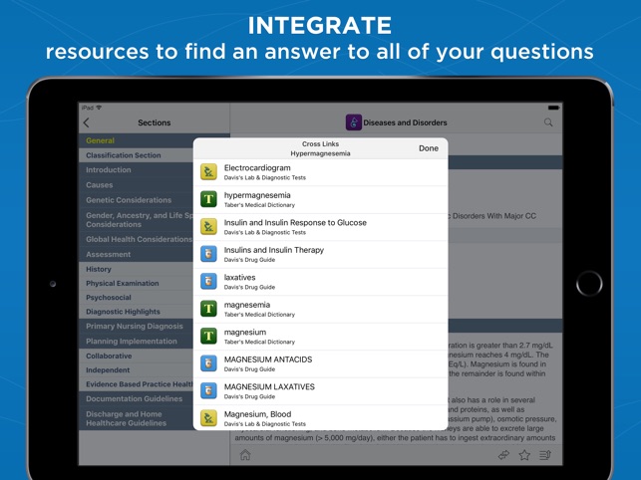Tap the Diseases and Disorders title
This screenshot has height=480, width=641.
405,122
